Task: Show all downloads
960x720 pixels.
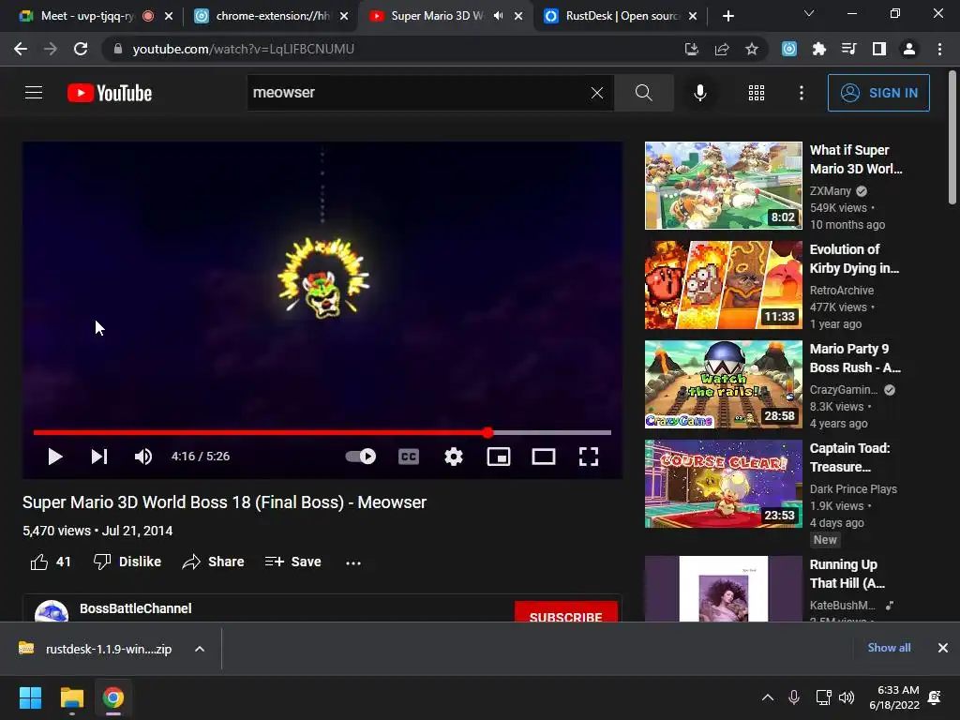Action: coord(889,648)
